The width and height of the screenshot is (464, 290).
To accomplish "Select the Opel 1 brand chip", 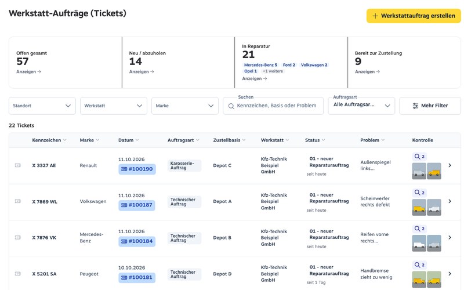I will click(x=251, y=71).
